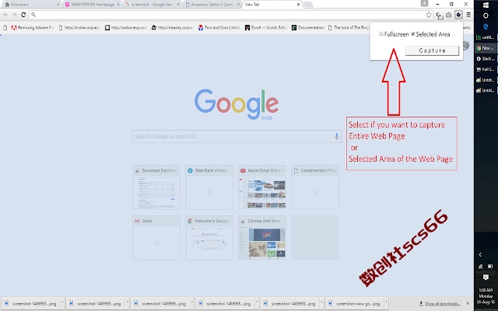Click the Capture button
This screenshot has height=311, width=498.
(x=432, y=51)
